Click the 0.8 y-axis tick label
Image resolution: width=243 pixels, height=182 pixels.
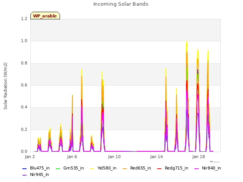coord(24,63)
